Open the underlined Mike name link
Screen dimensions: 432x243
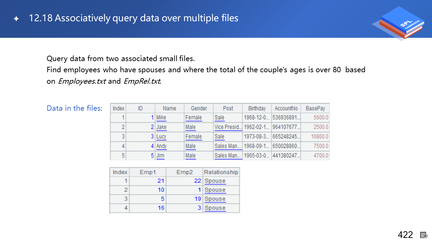[x=161, y=118]
